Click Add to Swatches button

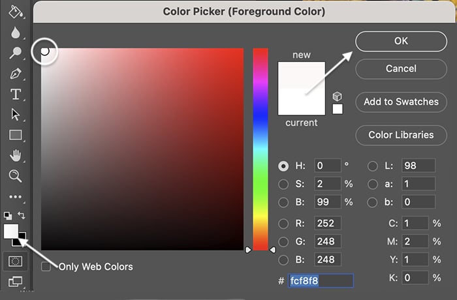click(401, 102)
